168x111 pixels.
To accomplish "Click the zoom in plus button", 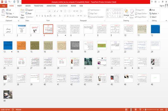I will 158,110.
